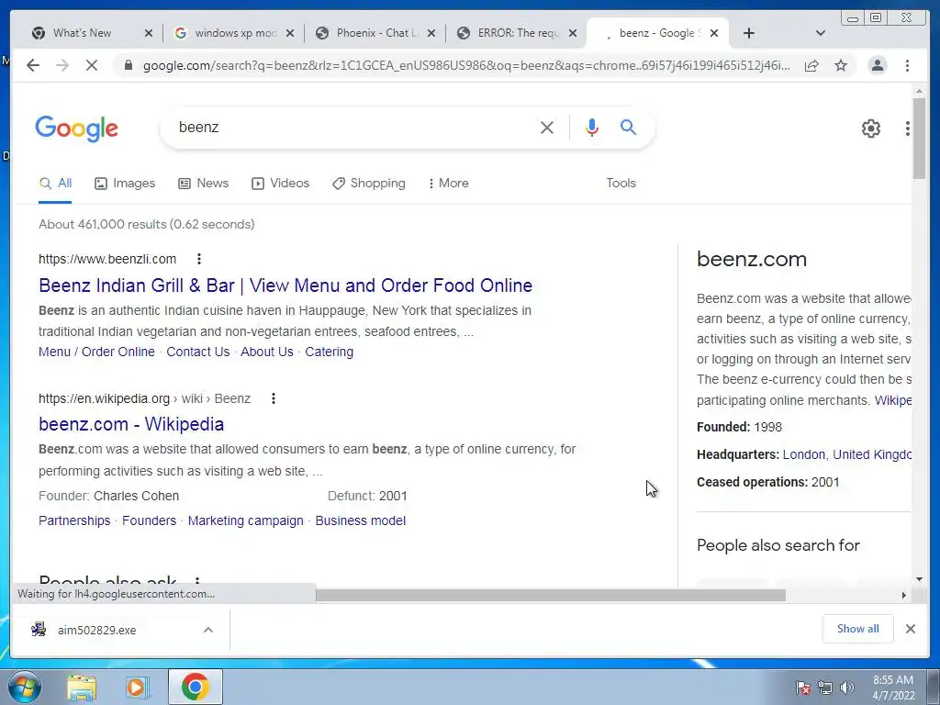Open the taskbar clock showing 8:55 AM
This screenshot has width=940, height=705.
tap(893, 688)
